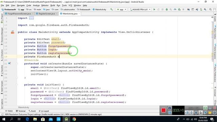Viewport: 217px width, 122px height.
Task: Click the NDK Resolution Outcome status message
Action: 53,115
